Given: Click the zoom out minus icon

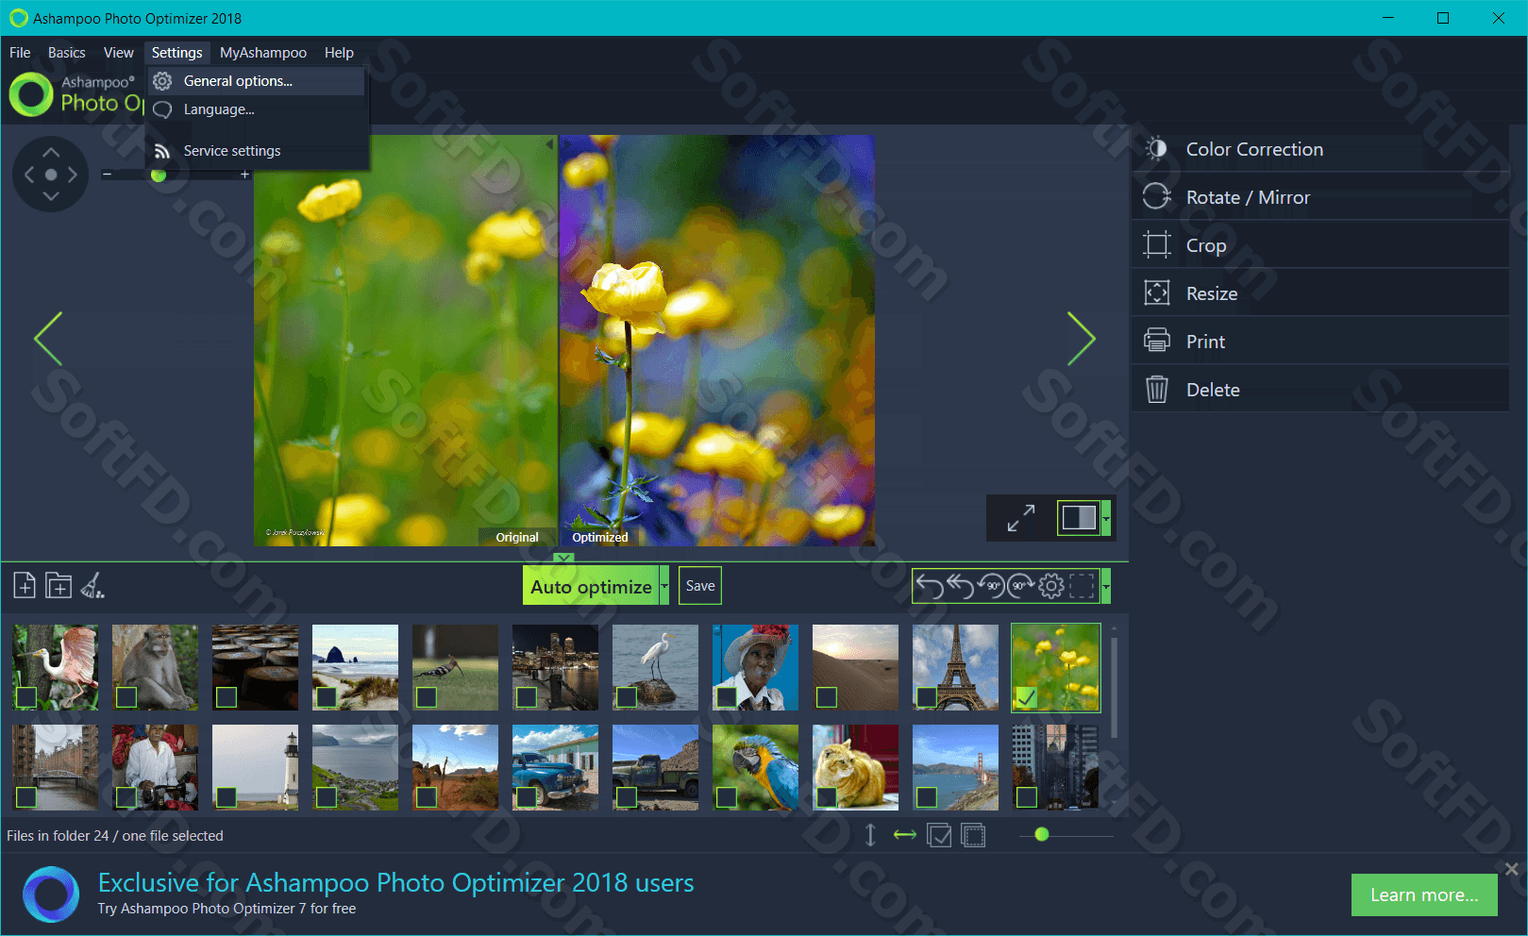Looking at the screenshot, I should pos(108,175).
